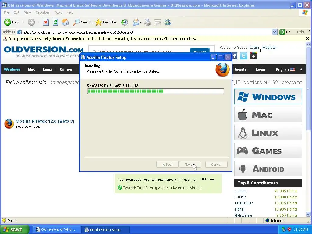The width and height of the screenshot is (312, 234).
Task: Click the 'click here' download link
Action: pos(207,179)
